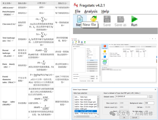Click Browse next to Class descriptors
Viewport: 158px width, 120px height.
[92, 76]
